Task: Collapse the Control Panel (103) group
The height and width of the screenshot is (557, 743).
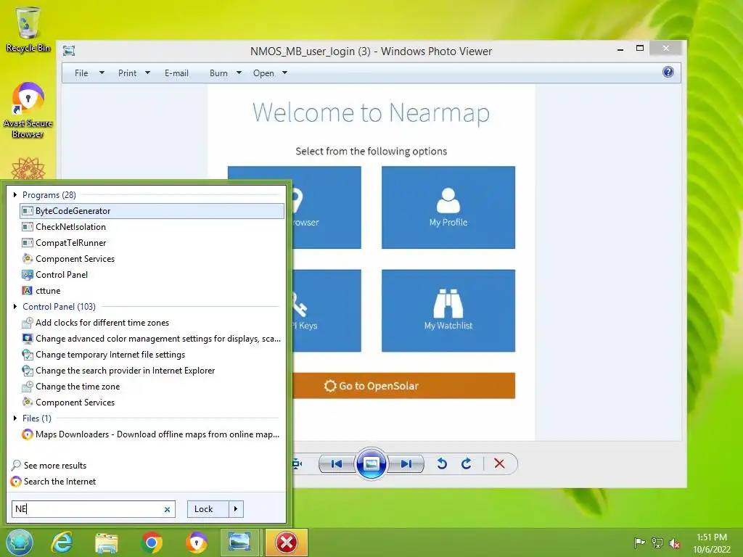Action: click(15, 307)
